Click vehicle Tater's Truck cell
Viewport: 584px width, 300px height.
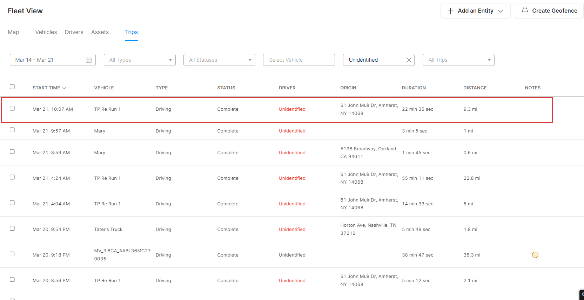pyautogui.click(x=108, y=230)
